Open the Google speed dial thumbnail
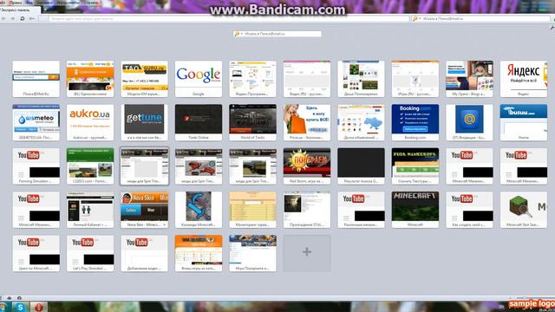 199,79
